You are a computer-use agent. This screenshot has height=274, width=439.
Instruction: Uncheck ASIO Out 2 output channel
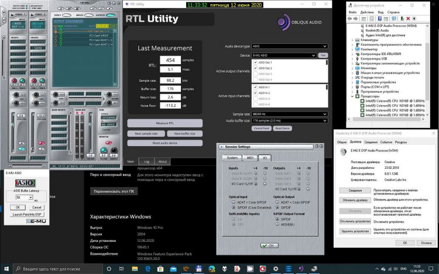pos(255,68)
